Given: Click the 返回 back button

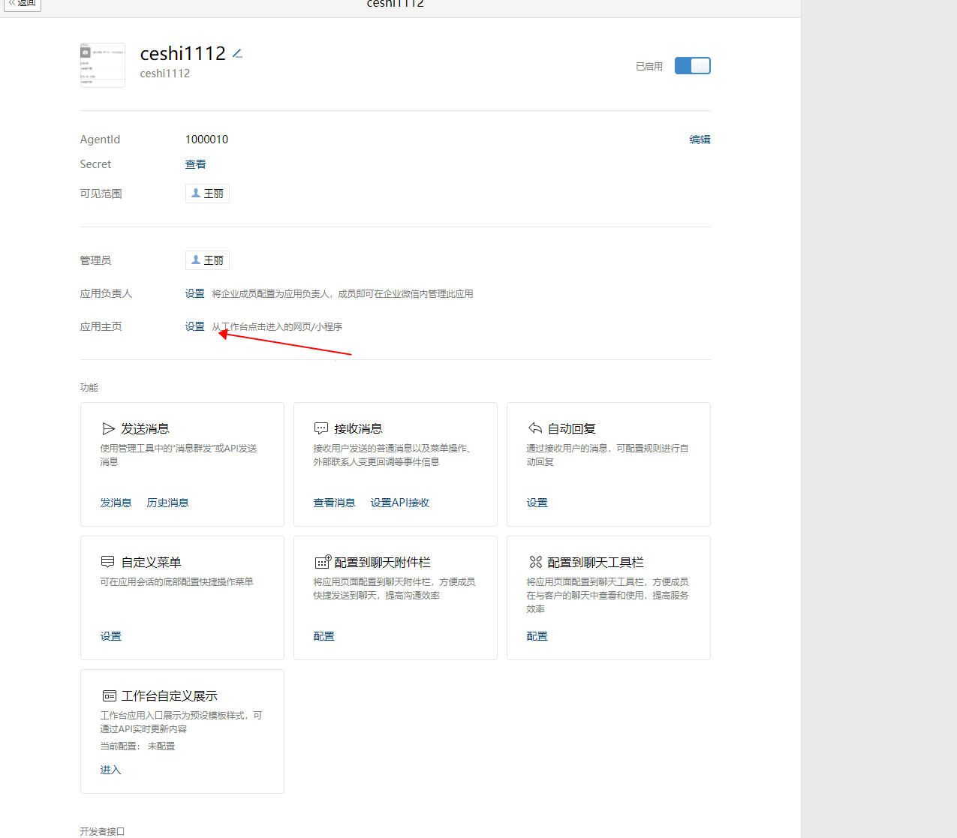Looking at the screenshot, I should (23, 4).
